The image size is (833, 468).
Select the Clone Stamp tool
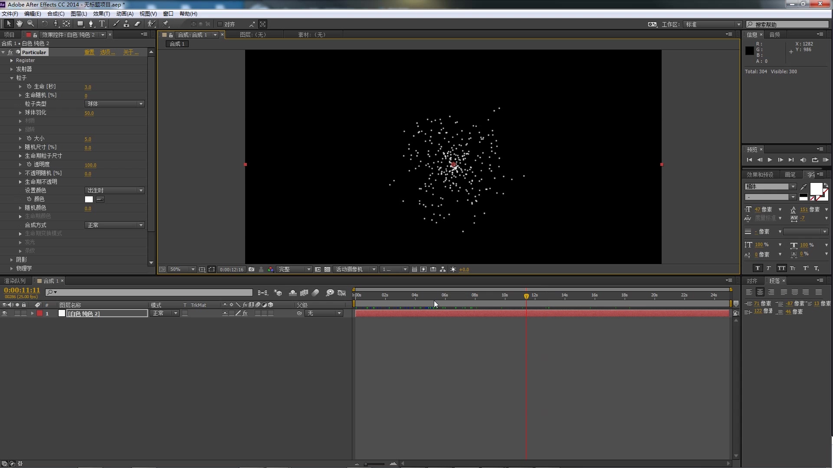126,24
